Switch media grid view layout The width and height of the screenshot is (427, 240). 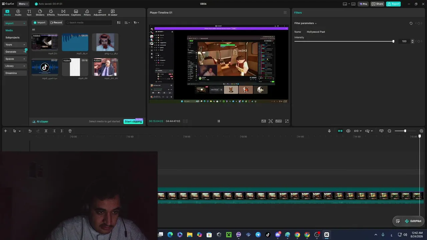(x=118, y=23)
